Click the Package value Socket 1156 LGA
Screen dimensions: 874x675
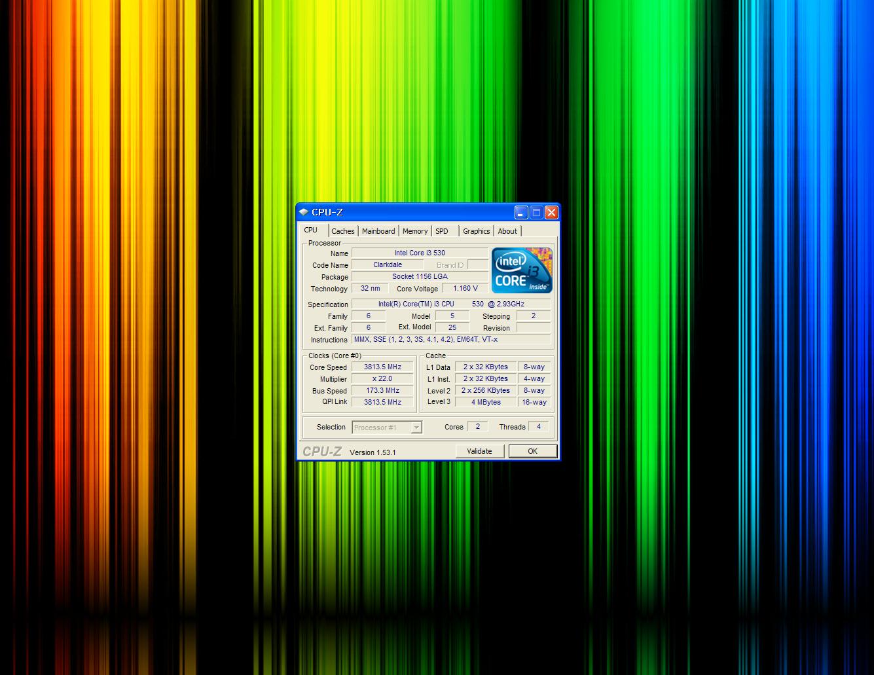[x=420, y=276]
